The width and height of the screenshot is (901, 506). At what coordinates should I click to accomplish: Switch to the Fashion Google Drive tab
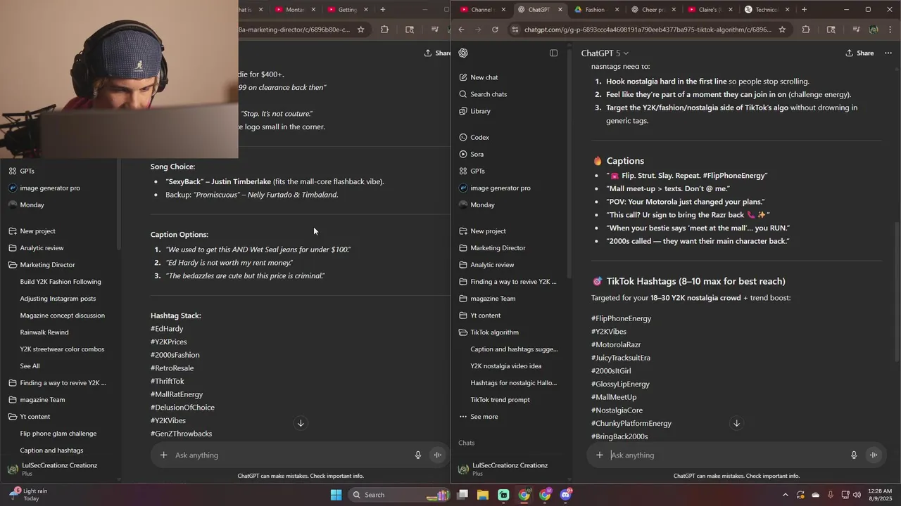pos(596,10)
